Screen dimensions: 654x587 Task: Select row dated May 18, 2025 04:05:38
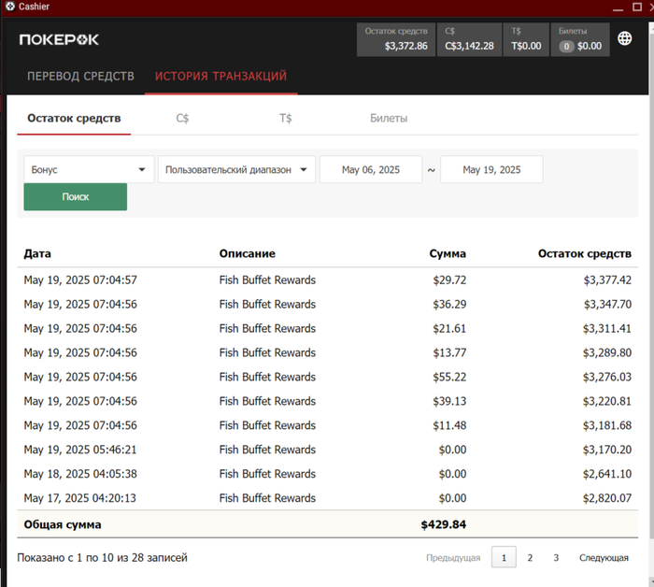click(327, 473)
